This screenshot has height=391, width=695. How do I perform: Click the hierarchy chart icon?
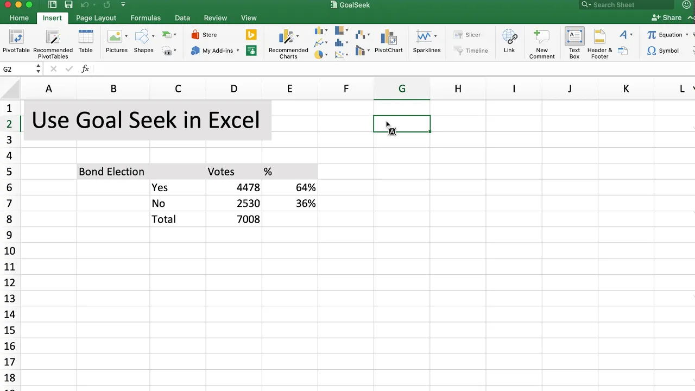tap(339, 31)
